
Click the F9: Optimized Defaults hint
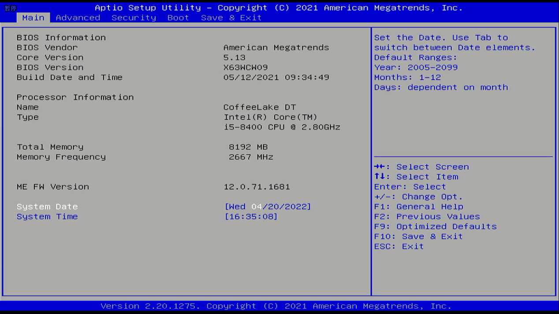435,226
